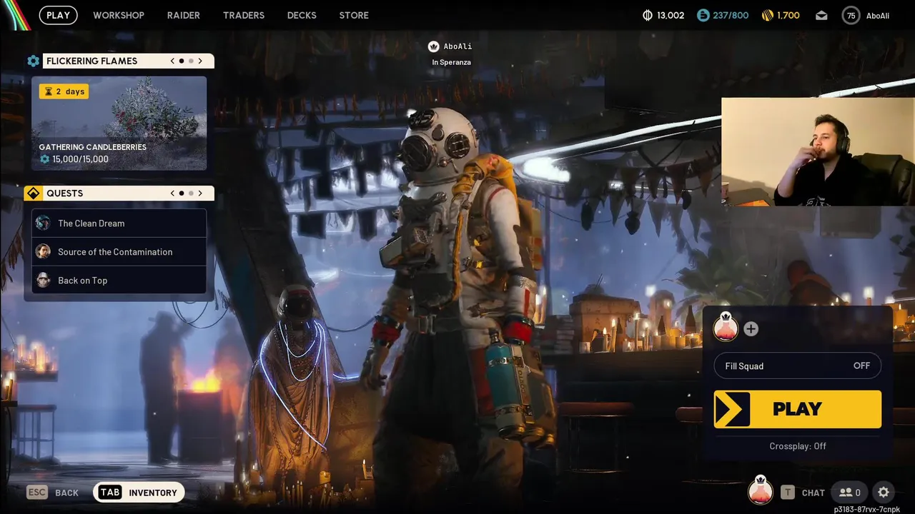
Task: Open INVENTORY via TAB button
Action: pos(139,493)
